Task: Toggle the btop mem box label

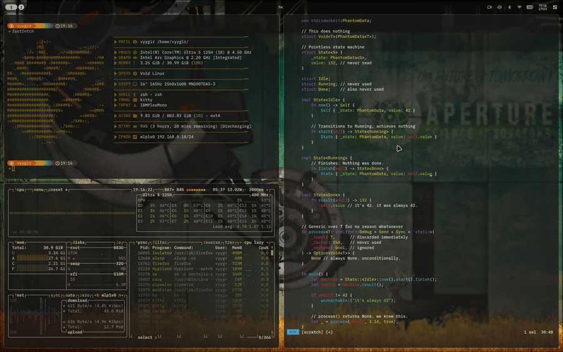Action: click(20, 242)
